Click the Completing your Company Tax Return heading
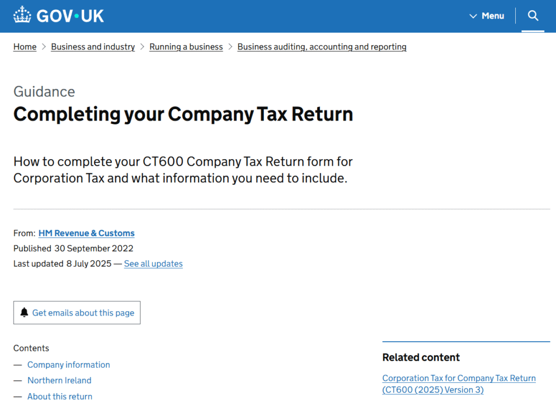The width and height of the screenshot is (556, 403). point(183,114)
